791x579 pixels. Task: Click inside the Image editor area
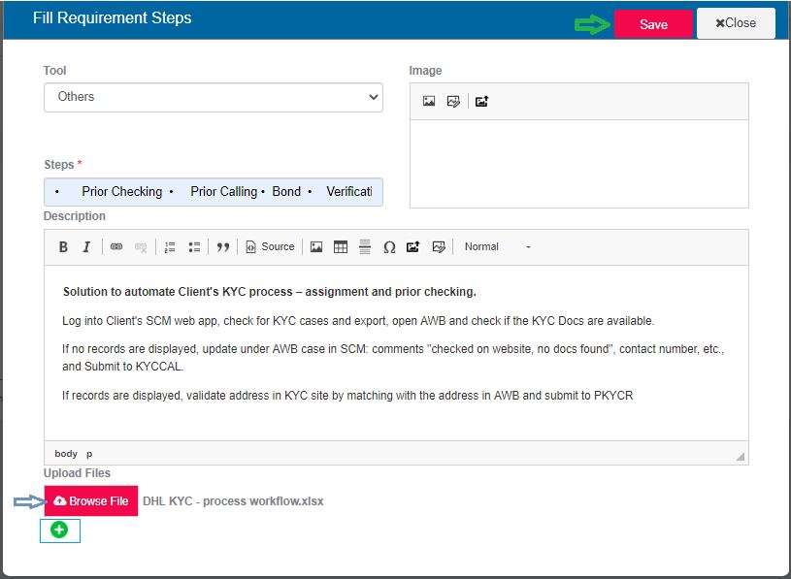pos(578,162)
